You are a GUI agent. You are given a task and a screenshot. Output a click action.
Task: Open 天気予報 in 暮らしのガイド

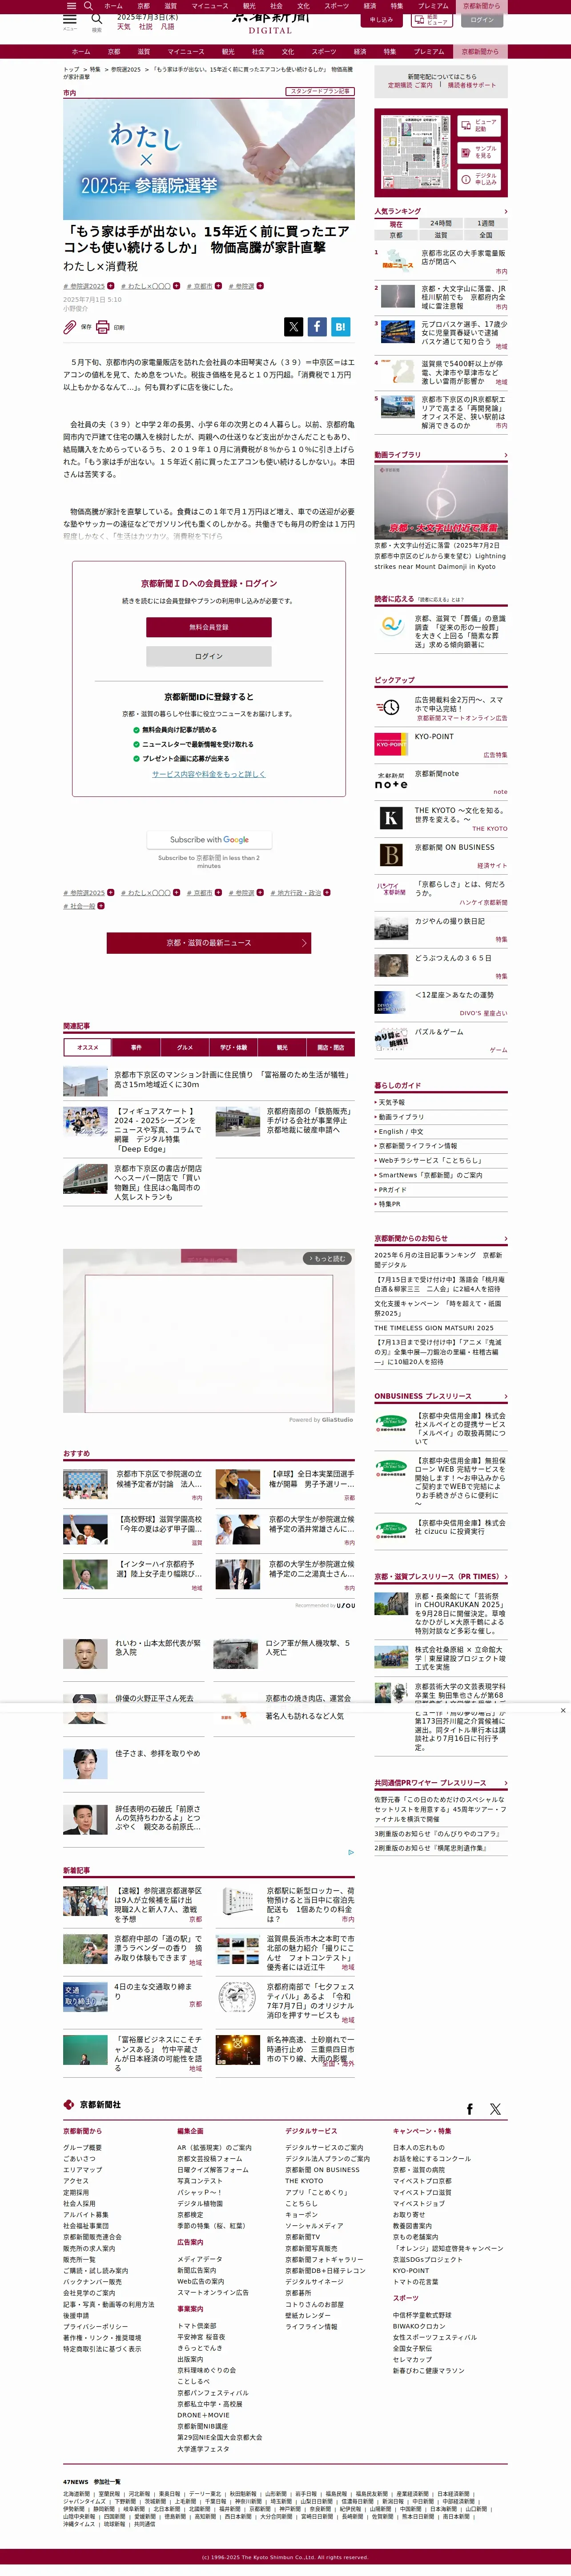click(x=392, y=1102)
